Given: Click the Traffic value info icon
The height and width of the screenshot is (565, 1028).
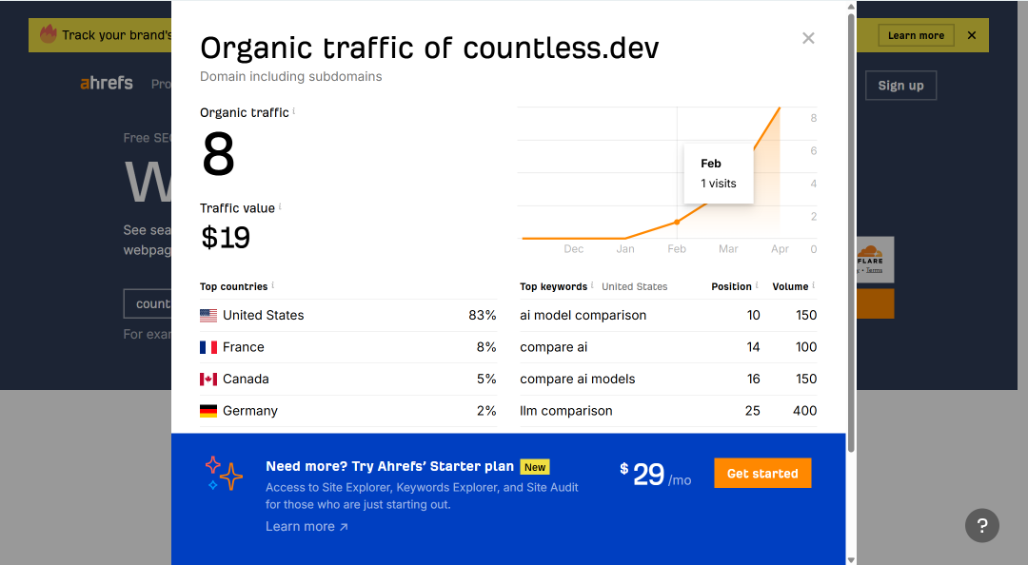Looking at the screenshot, I should 280,206.
